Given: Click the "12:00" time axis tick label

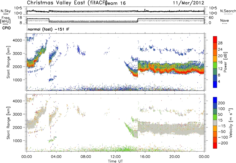Looking at the screenshot, I should point(115,157).
